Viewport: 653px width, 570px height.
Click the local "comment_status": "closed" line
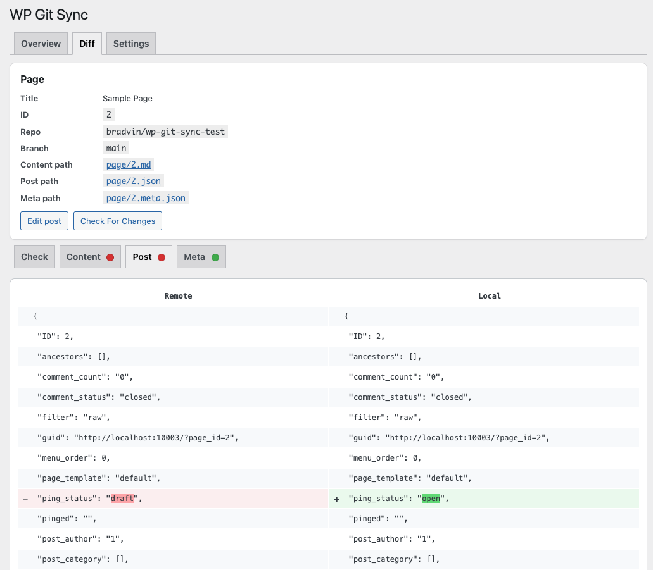(x=484, y=397)
